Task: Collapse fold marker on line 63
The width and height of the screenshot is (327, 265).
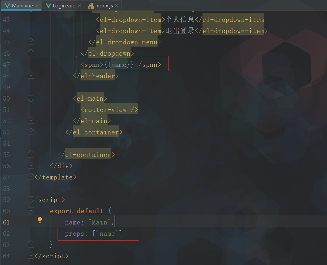Action: pyautogui.click(x=31, y=244)
